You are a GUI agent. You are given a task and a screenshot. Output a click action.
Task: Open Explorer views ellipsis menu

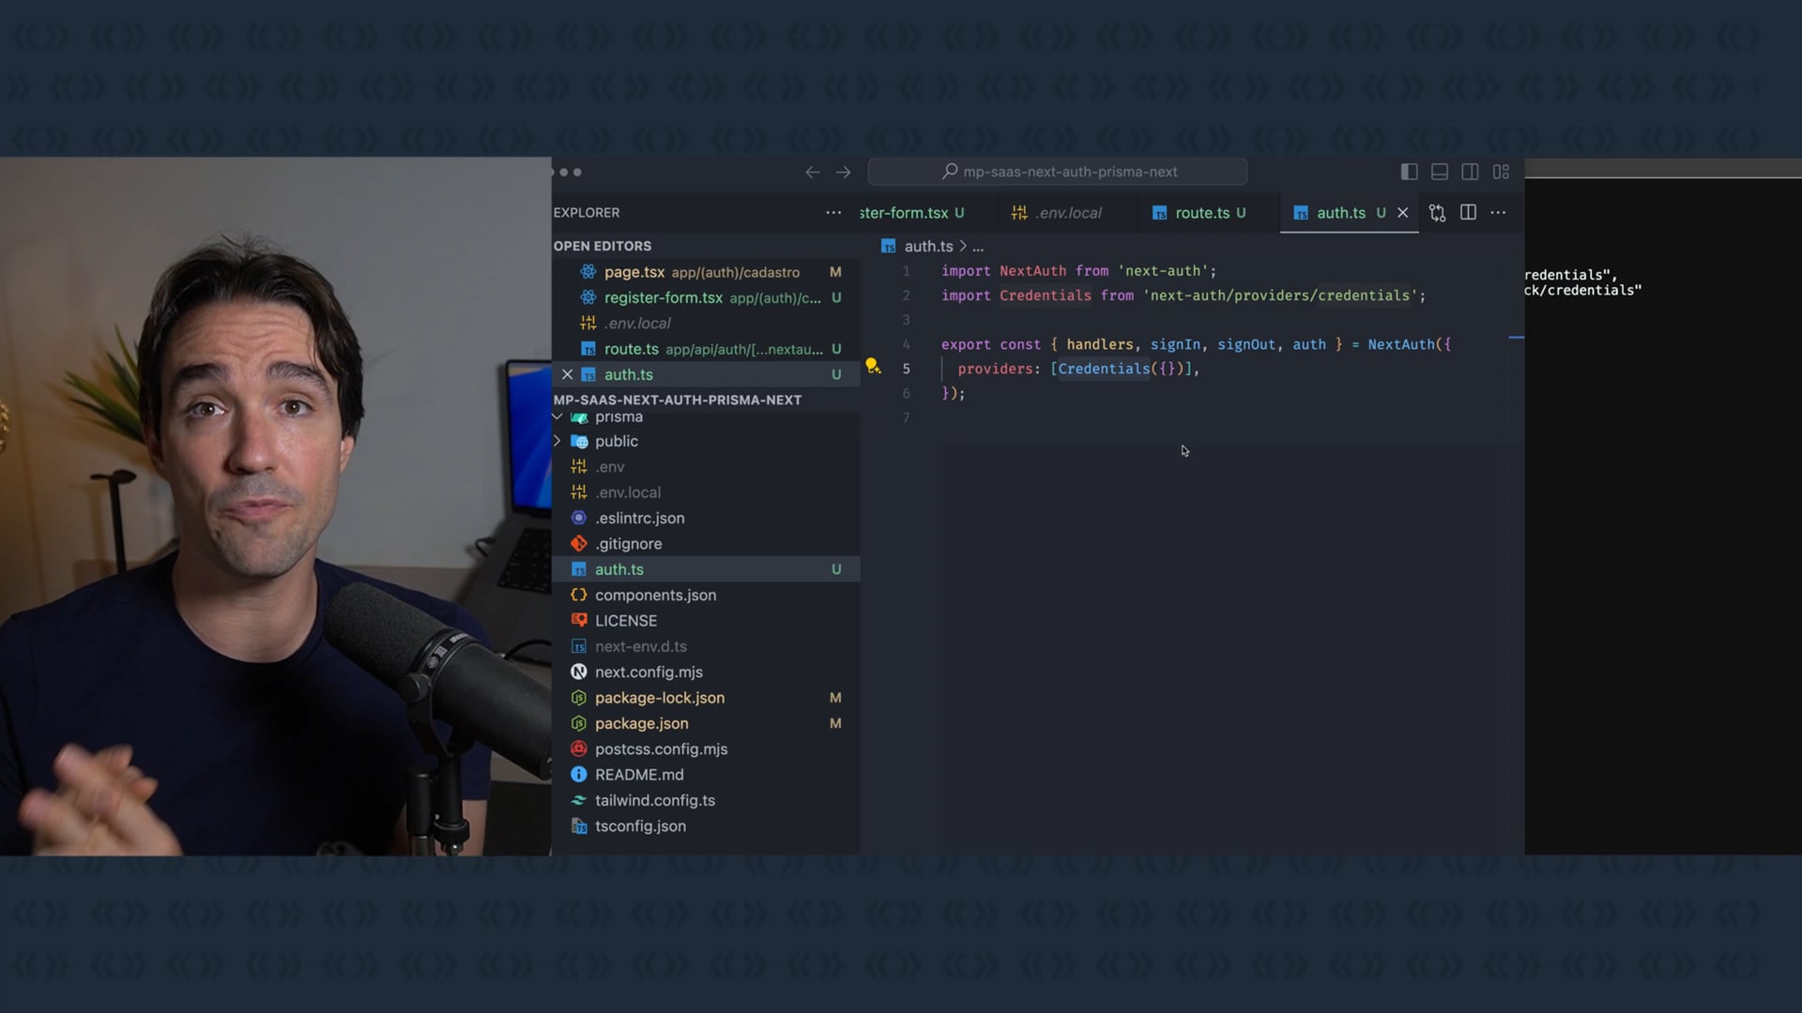[x=832, y=213]
